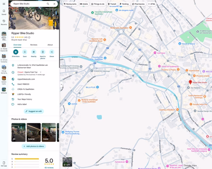Screen dimensions: 212x169
Task: Click dm drogerie markt marker
Action: click(x=117, y=10)
